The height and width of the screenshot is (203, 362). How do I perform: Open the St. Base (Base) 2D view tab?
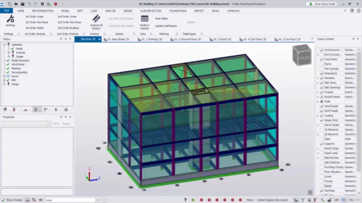click(117, 39)
